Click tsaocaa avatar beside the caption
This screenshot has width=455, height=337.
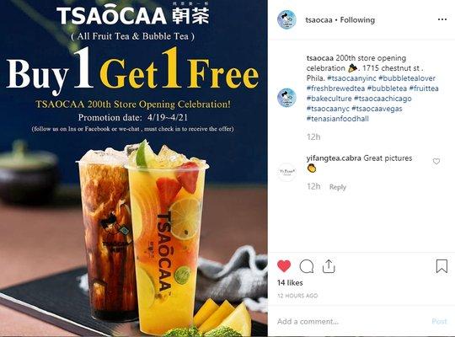click(286, 98)
